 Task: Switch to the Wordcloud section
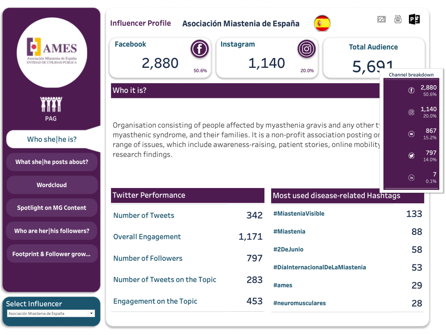point(52,184)
